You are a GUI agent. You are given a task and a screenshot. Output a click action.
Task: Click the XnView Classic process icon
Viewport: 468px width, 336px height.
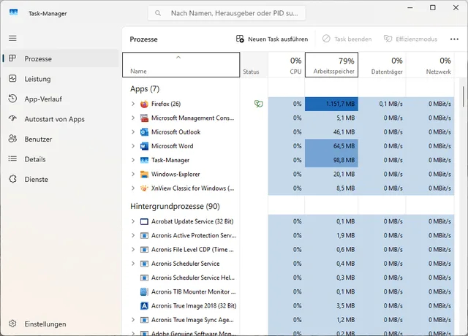[144, 188]
